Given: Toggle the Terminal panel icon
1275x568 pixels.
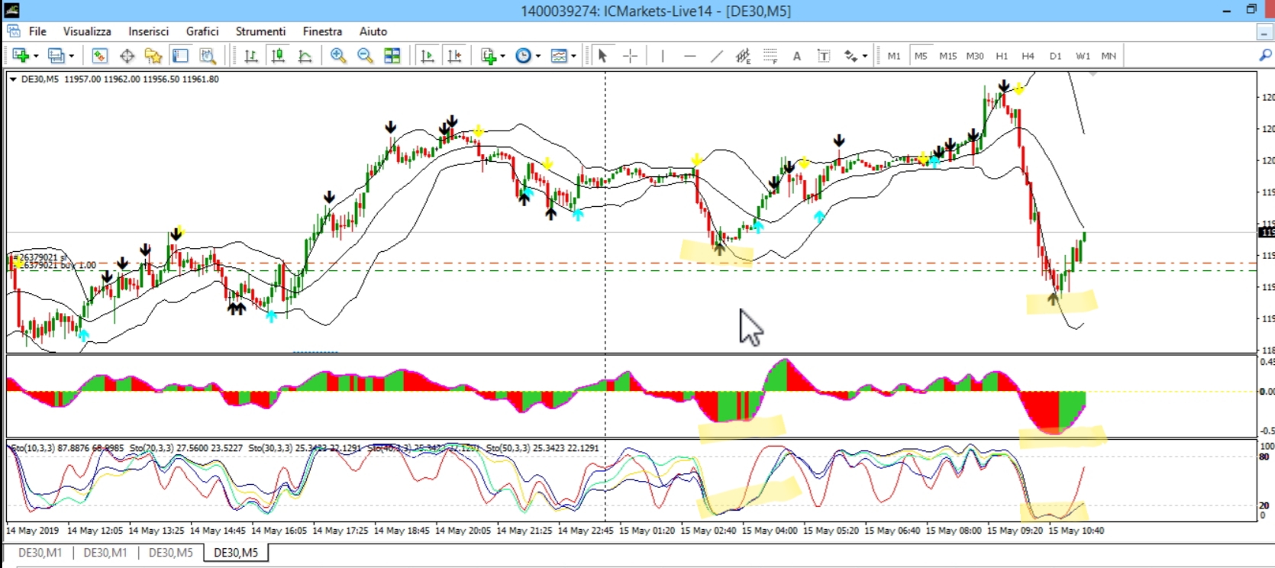Looking at the screenshot, I should click(180, 56).
